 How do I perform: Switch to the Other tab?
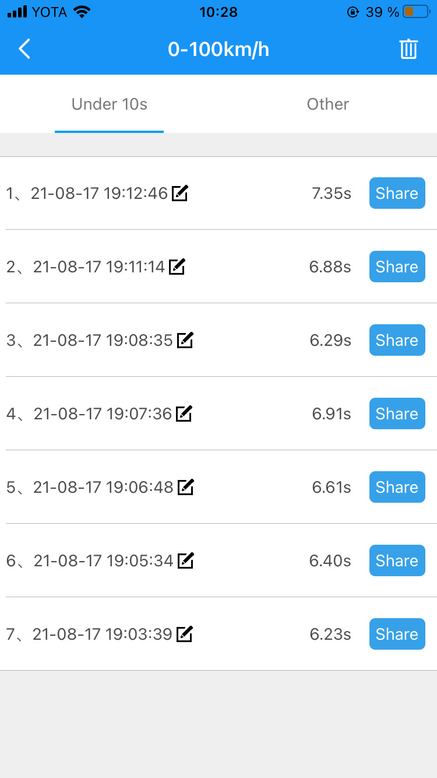point(327,104)
